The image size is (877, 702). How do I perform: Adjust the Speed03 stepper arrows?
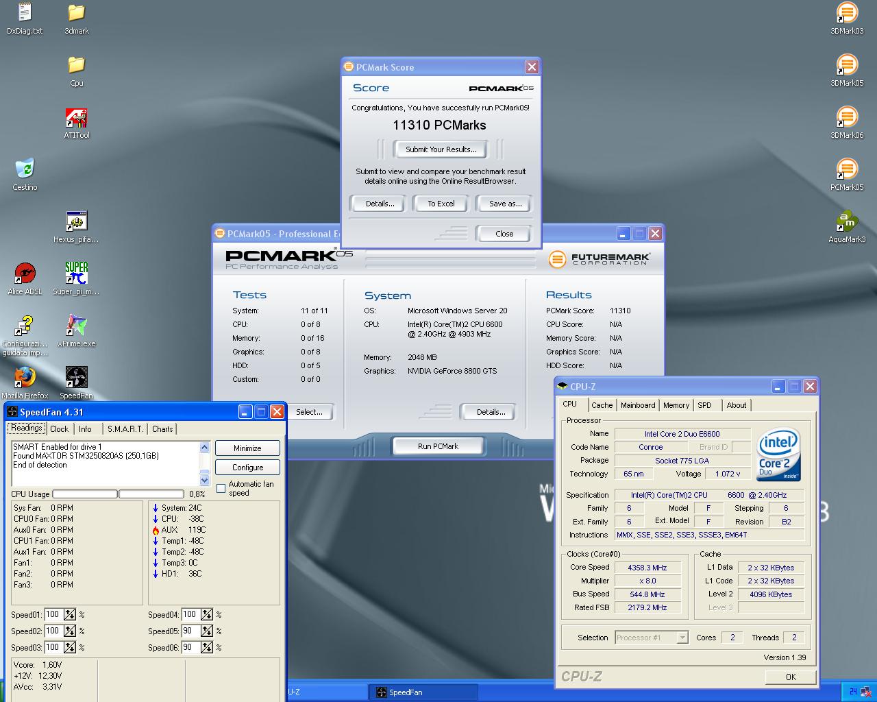70,648
